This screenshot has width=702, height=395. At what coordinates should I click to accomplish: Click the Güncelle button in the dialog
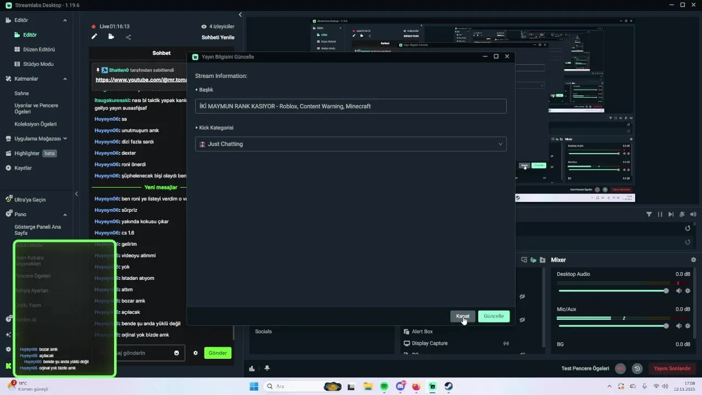(x=494, y=316)
